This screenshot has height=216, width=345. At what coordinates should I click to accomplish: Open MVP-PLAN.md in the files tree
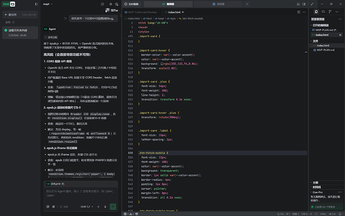click(326, 50)
